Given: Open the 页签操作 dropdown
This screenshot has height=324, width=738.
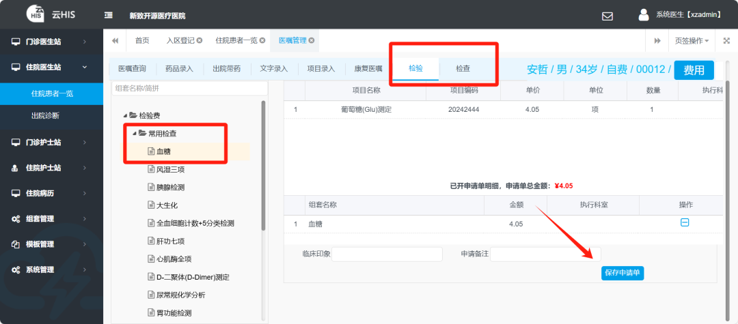Looking at the screenshot, I should pos(692,41).
